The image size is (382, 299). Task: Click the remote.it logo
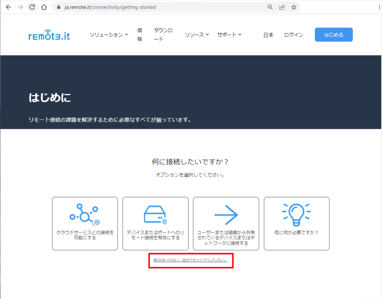click(49, 35)
